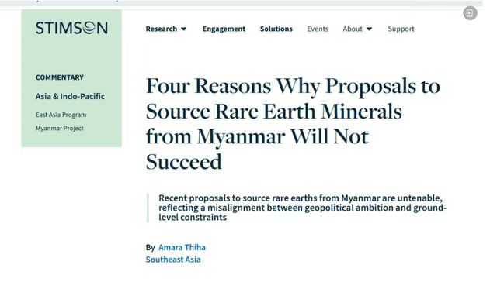The image size is (497, 282).
Task: Visit the Support page
Action: tap(401, 29)
